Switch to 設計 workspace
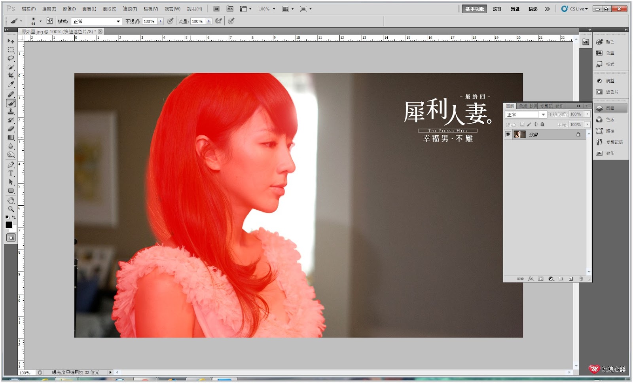Viewport: 633px width, 383px height. click(497, 9)
